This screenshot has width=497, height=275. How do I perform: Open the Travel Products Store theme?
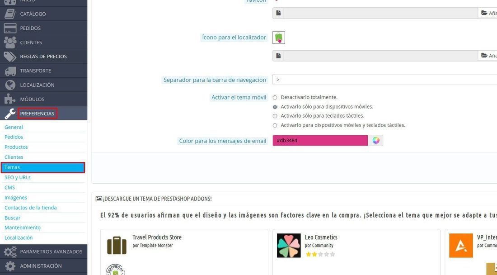coord(157,237)
